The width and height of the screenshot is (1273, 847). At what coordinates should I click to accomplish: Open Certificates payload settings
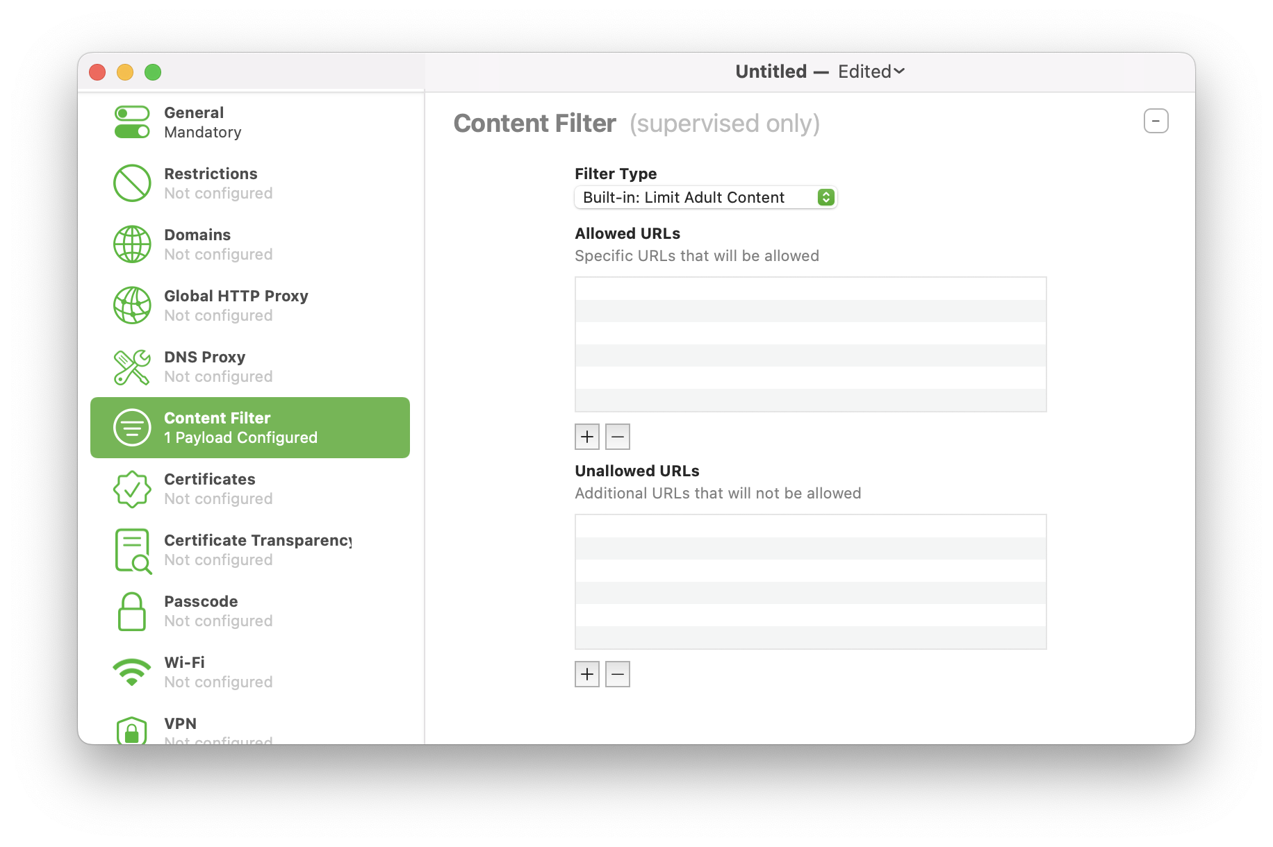[x=250, y=489]
